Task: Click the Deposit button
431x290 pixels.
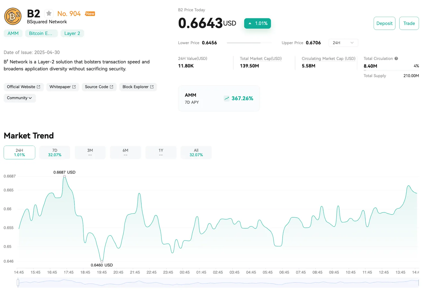Action: coord(384,23)
